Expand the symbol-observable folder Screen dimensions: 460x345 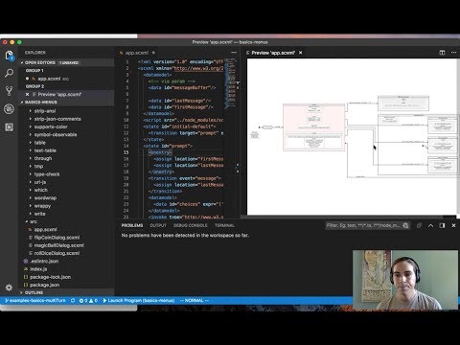56,134
